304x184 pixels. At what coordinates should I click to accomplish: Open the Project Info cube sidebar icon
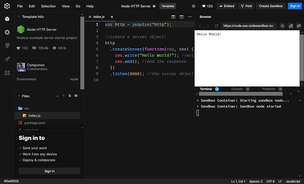[x=7, y=19]
